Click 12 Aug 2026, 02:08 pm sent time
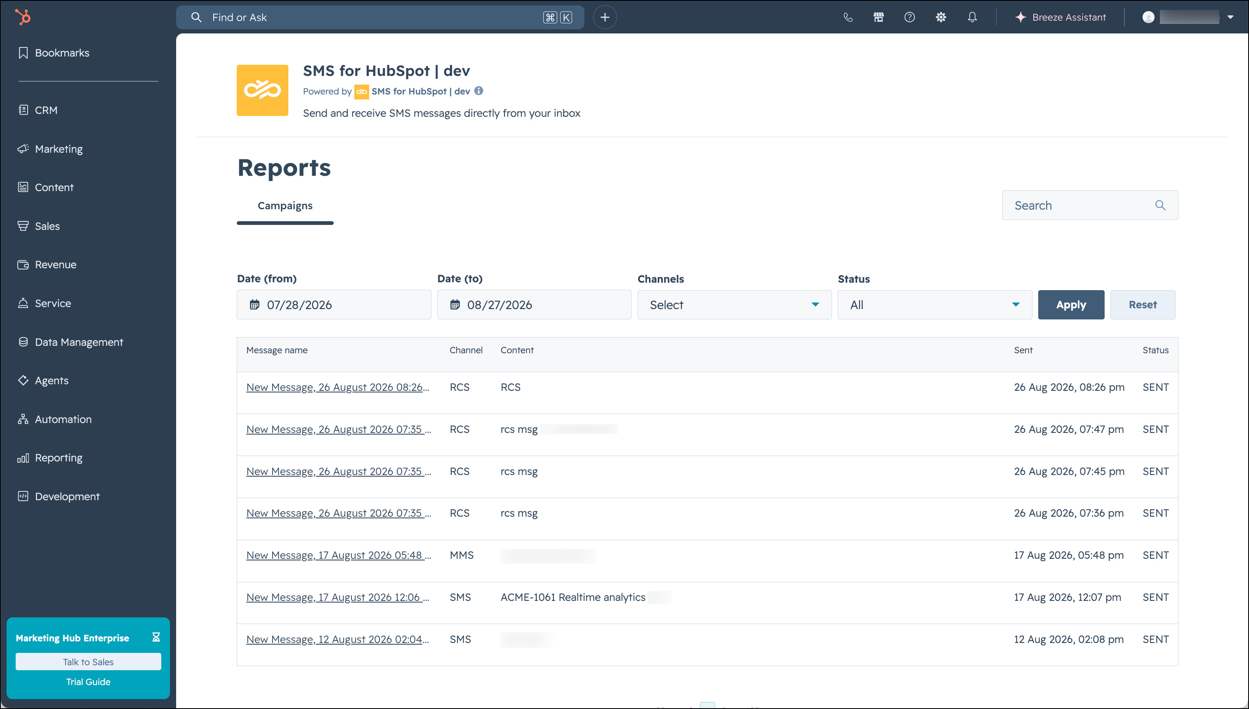 [1068, 639]
